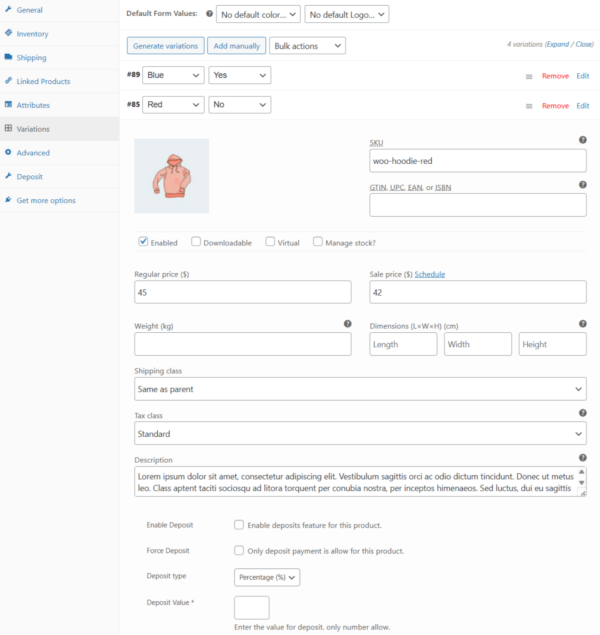The width and height of the screenshot is (600, 635).
Task: Select the General wrench icon in sidebar
Action: tap(8, 9)
